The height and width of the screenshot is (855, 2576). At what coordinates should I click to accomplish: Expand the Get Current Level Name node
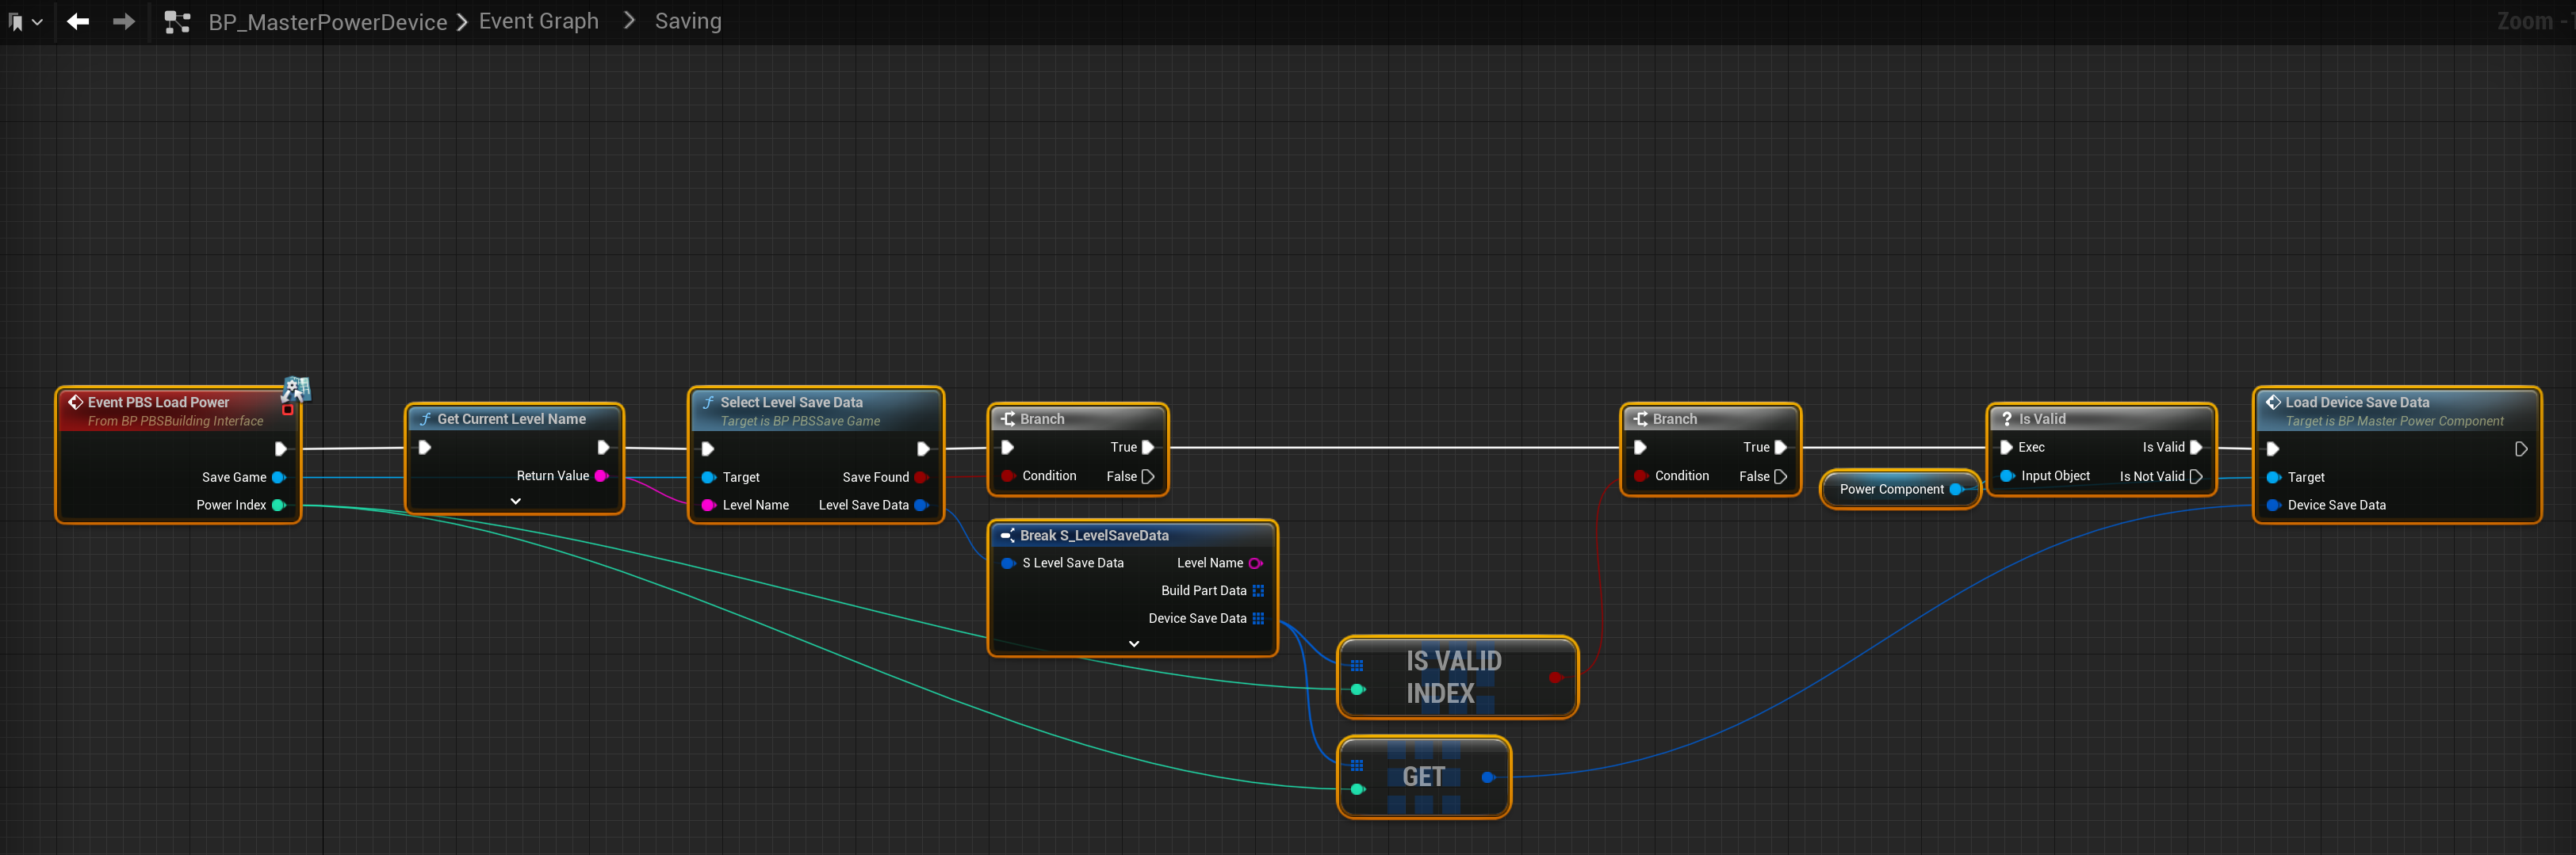515,501
